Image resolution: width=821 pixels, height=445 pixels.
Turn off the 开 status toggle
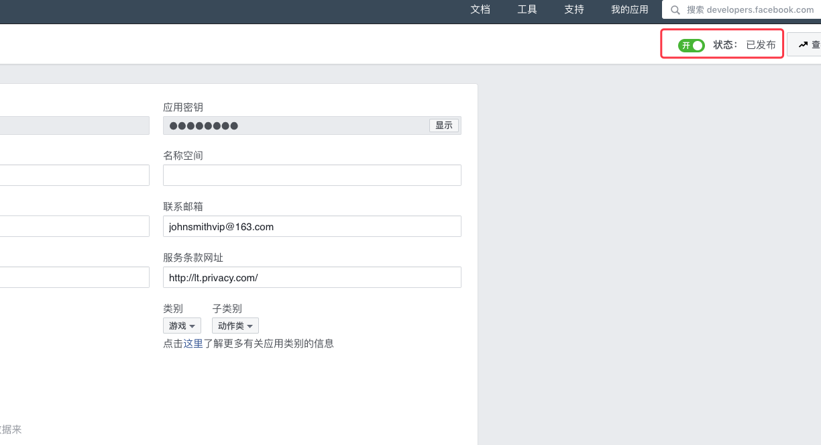pyautogui.click(x=692, y=45)
